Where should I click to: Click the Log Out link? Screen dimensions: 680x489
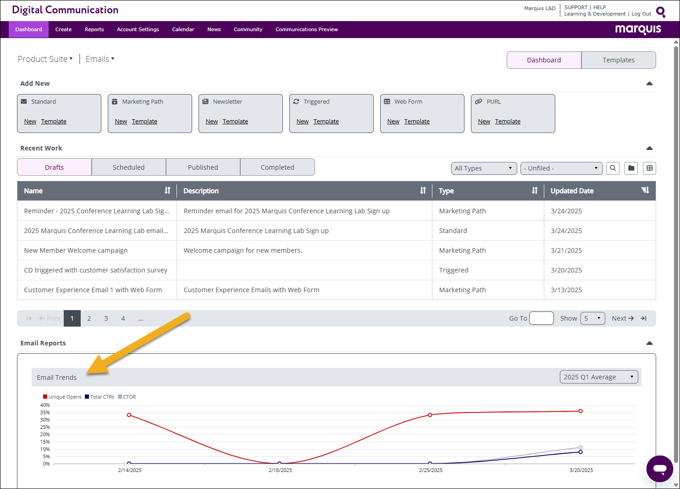click(641, 13)
